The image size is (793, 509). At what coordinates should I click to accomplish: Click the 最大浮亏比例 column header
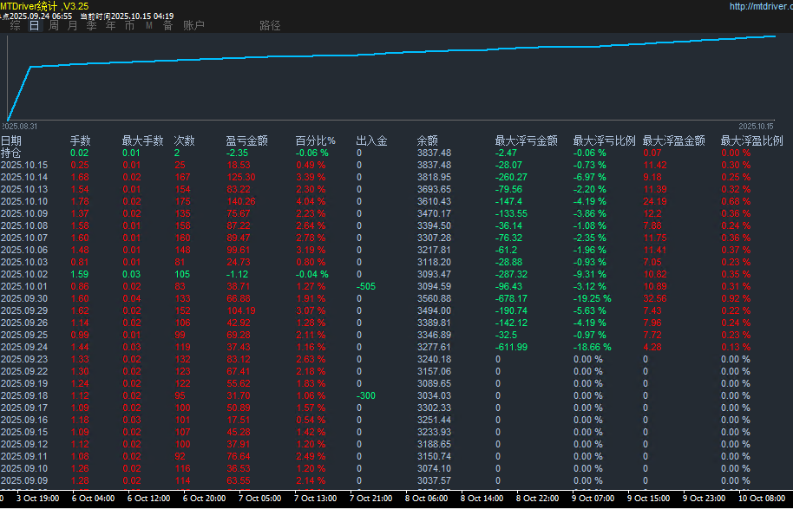tap(605, 140)
